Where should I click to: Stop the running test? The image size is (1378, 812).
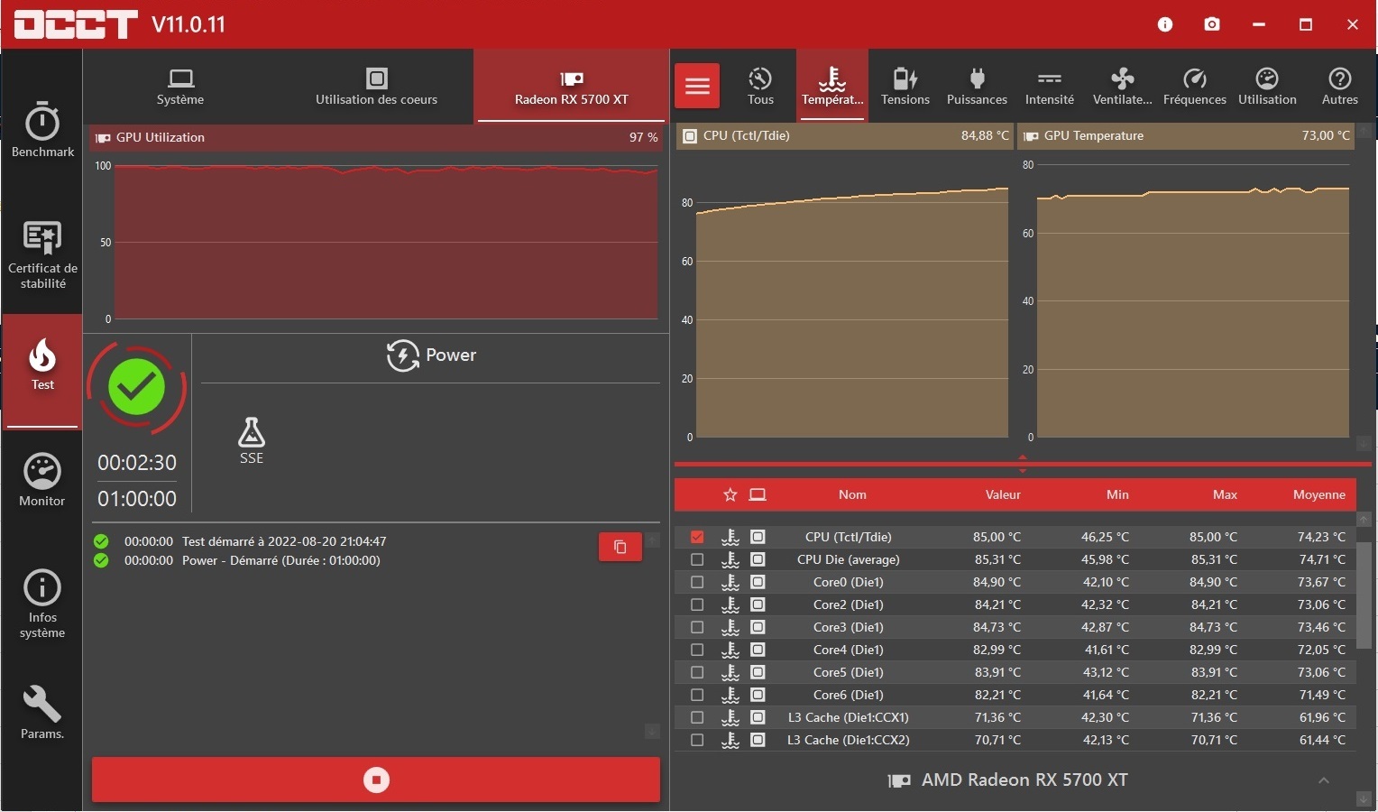click(376, 780)
